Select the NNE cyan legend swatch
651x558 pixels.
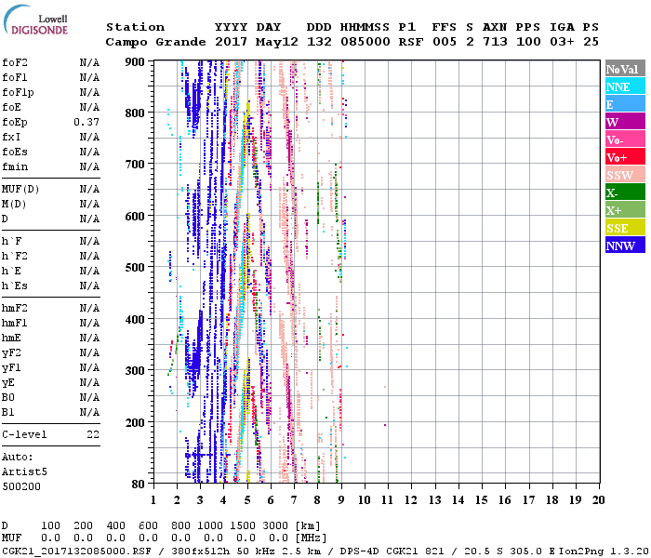[625, 86]
